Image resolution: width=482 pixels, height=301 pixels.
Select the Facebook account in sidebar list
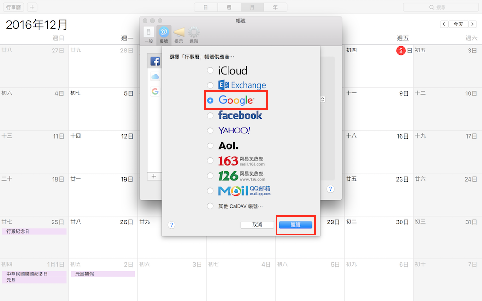click(x=155, y=62)
